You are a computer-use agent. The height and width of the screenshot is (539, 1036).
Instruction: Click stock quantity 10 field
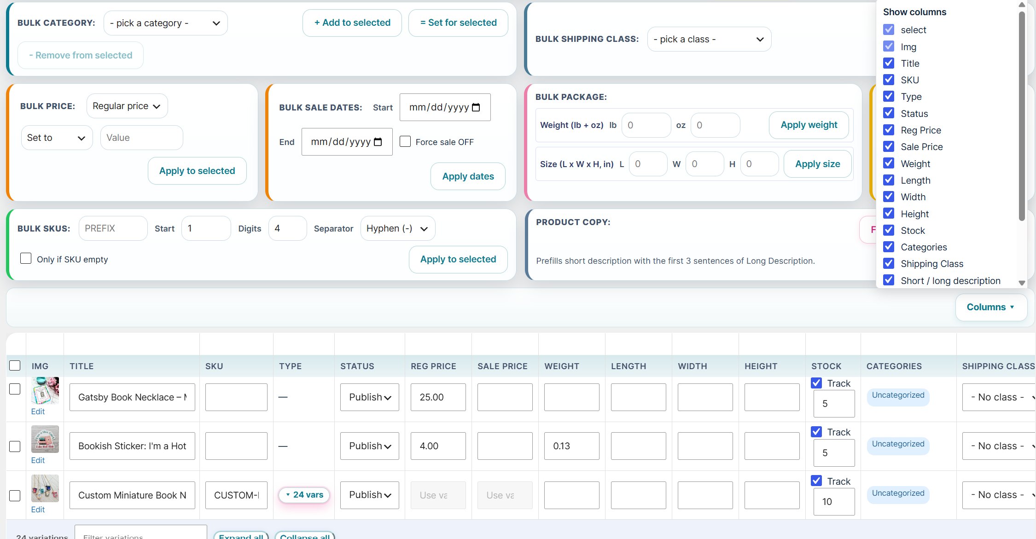click(834, 502)
